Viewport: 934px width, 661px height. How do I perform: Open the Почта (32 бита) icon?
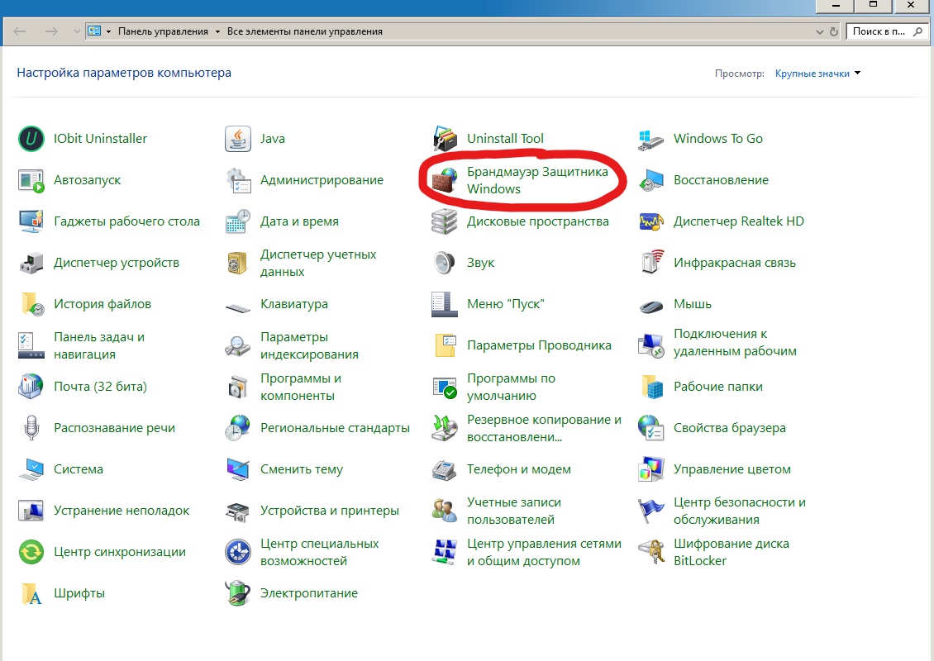click(31, 387)
